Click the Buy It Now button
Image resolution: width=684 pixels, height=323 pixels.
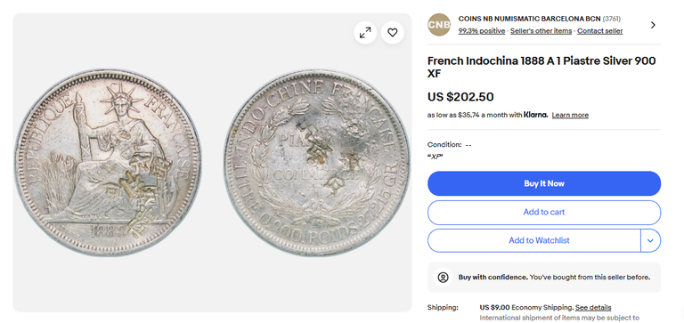[x=544, y=183]
